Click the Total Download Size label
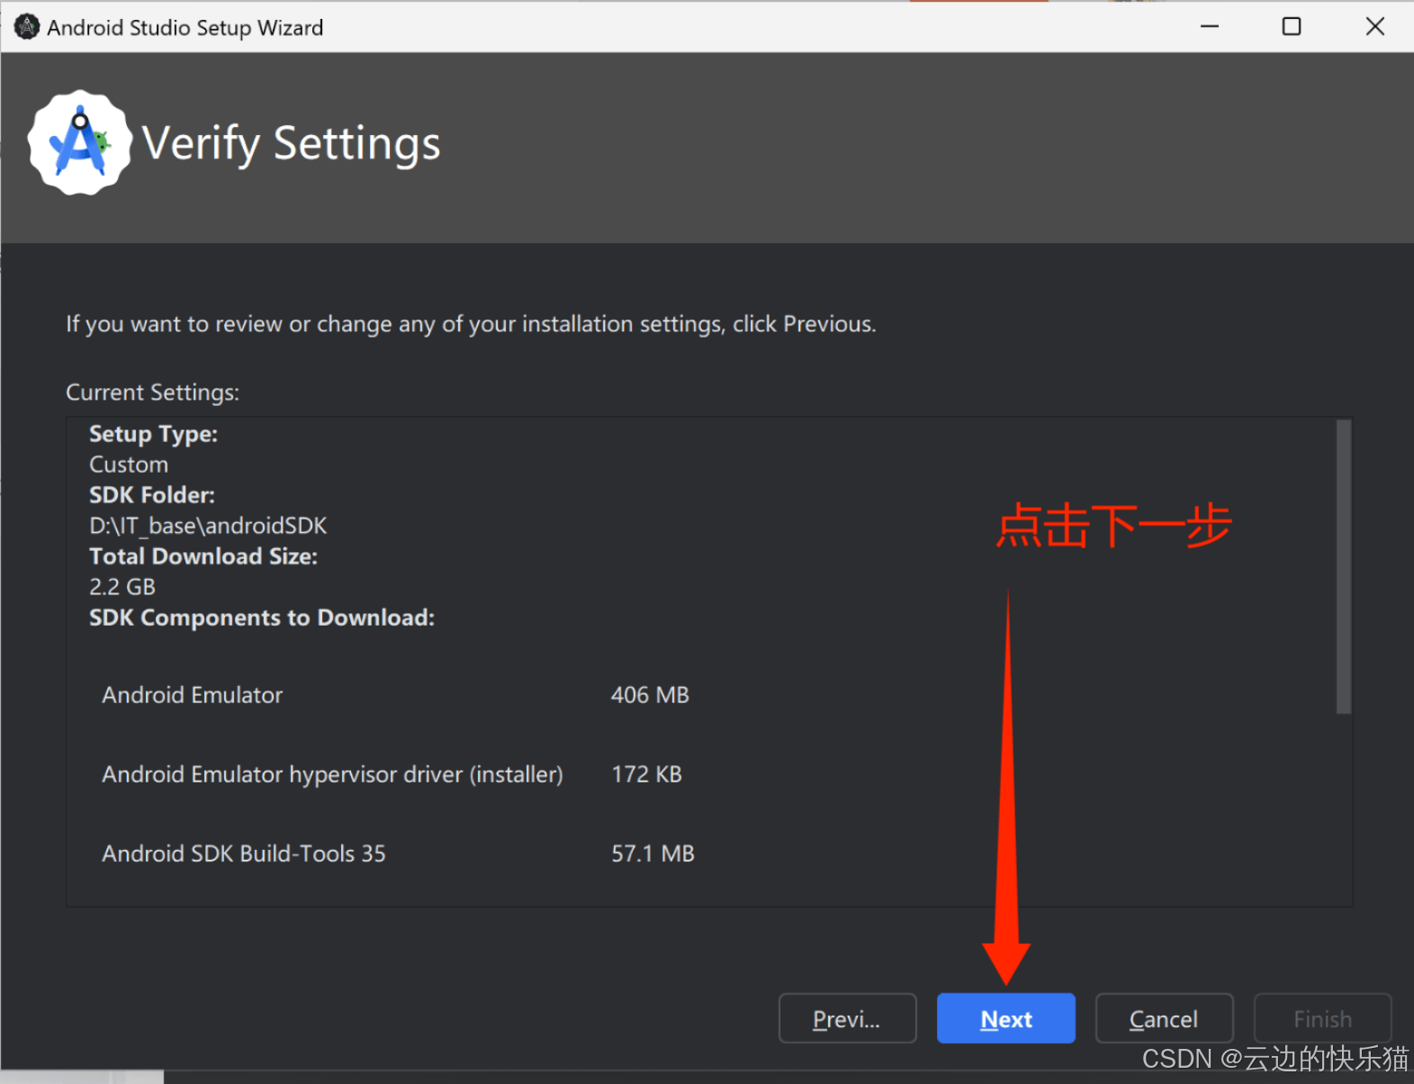This screenshot has width=1414, height=1084. tap(203, 556)
